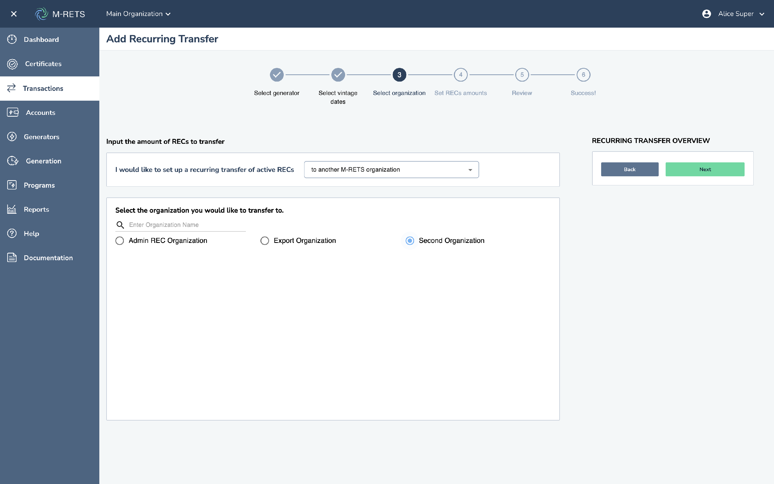Expand the Main Organization dropdown
Screen dimensions: 774x484
138,14
